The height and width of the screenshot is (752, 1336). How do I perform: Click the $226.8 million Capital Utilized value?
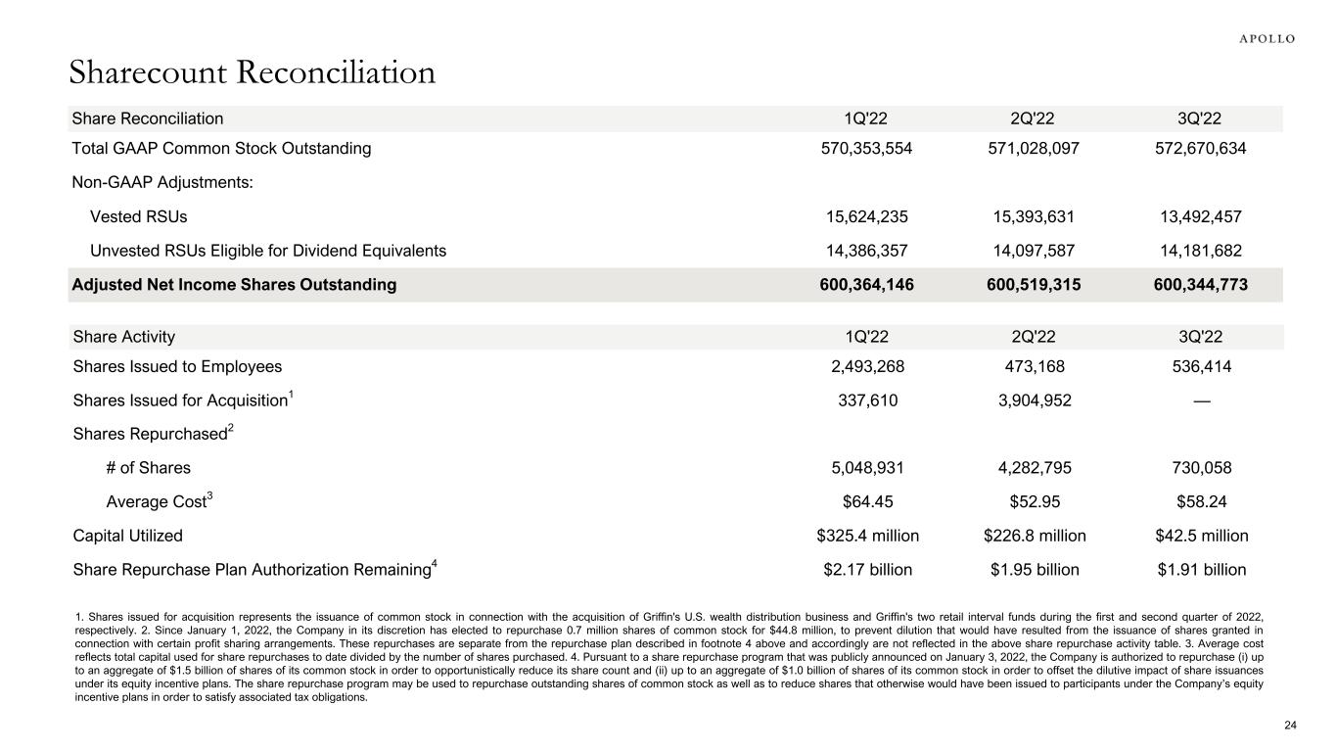(1034, 536)
